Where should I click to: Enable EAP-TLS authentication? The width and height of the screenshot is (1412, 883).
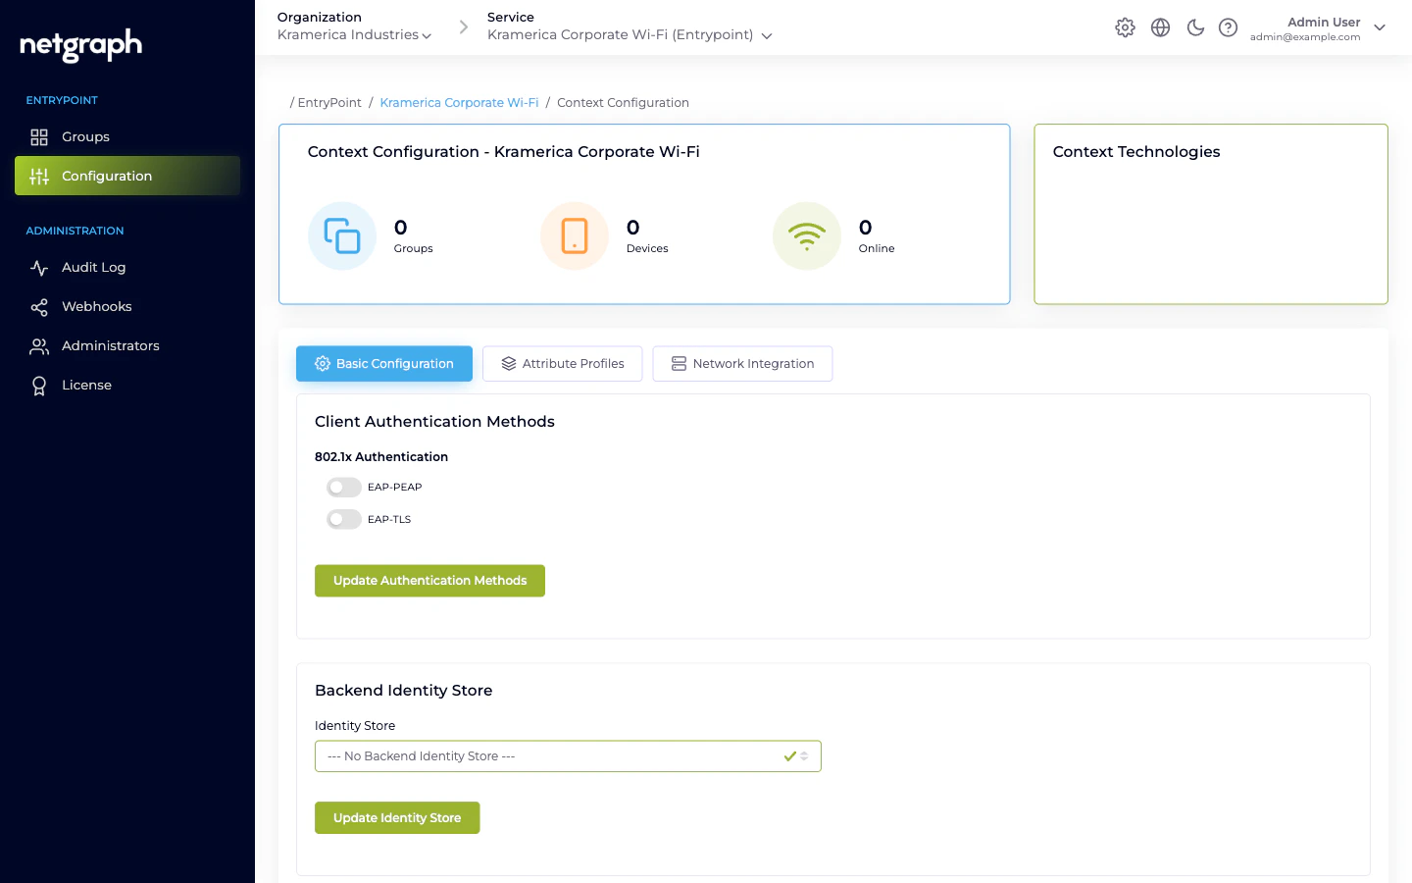point(344,519)
